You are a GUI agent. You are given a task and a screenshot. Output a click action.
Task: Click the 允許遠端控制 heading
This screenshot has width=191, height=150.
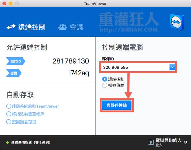[x=27, y=47]
